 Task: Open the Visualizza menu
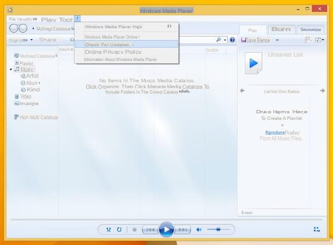click(x=27, y=19)
